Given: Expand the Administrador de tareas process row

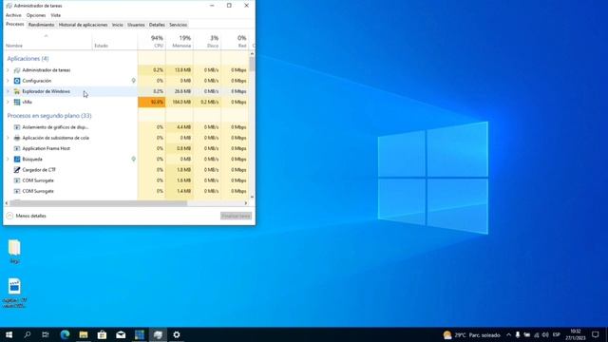Looking at the screenshot, I should (x=8, y=70).
